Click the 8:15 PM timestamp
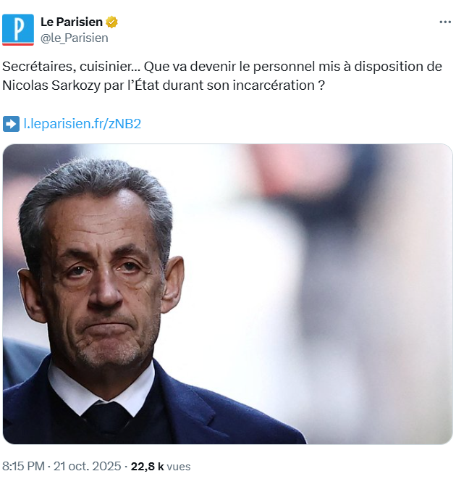 [x=23, y=467]
